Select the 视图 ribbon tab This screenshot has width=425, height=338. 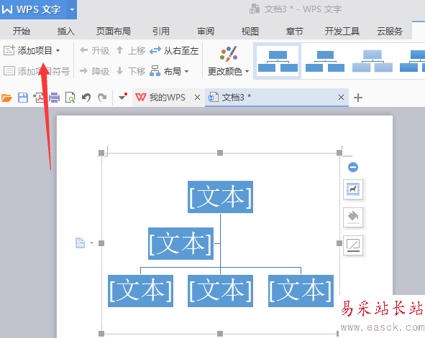pyautogui.click(x=250, y=32)
